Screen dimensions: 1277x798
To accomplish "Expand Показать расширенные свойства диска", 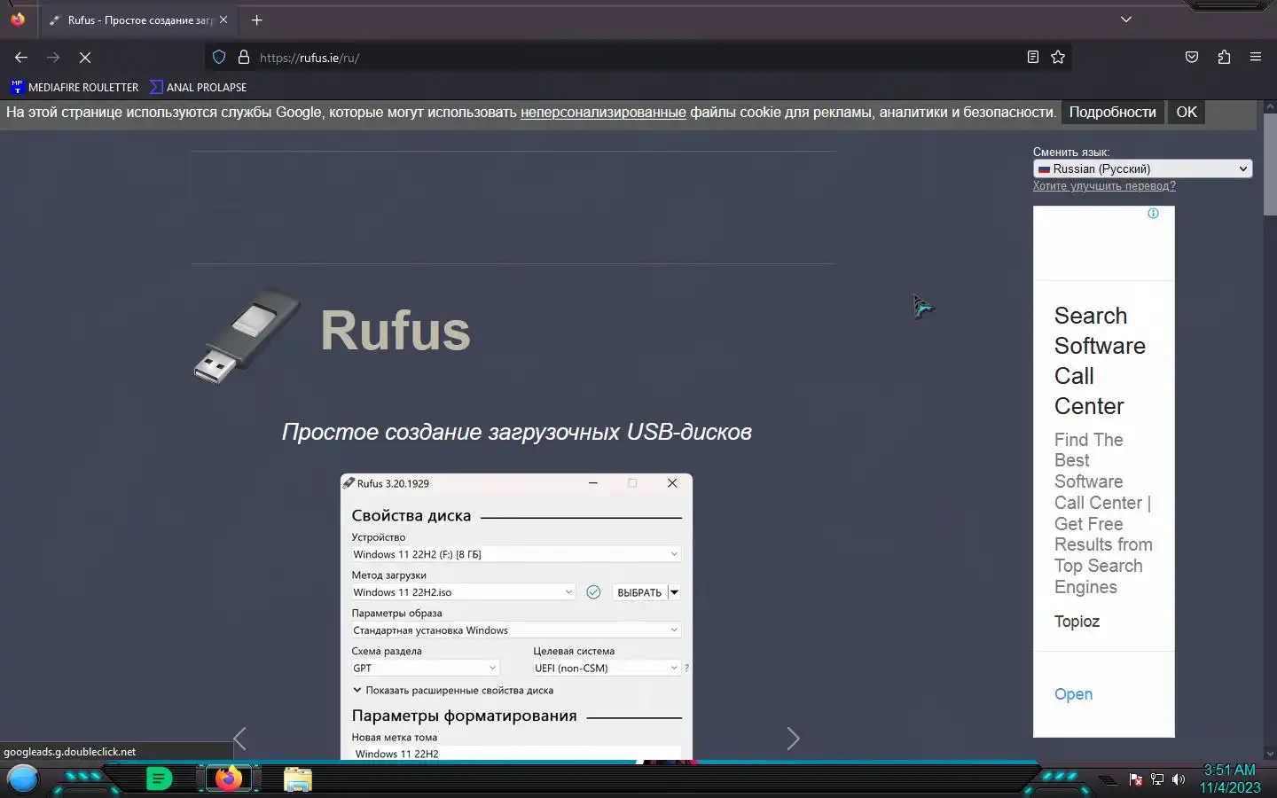I will point(453,690).
